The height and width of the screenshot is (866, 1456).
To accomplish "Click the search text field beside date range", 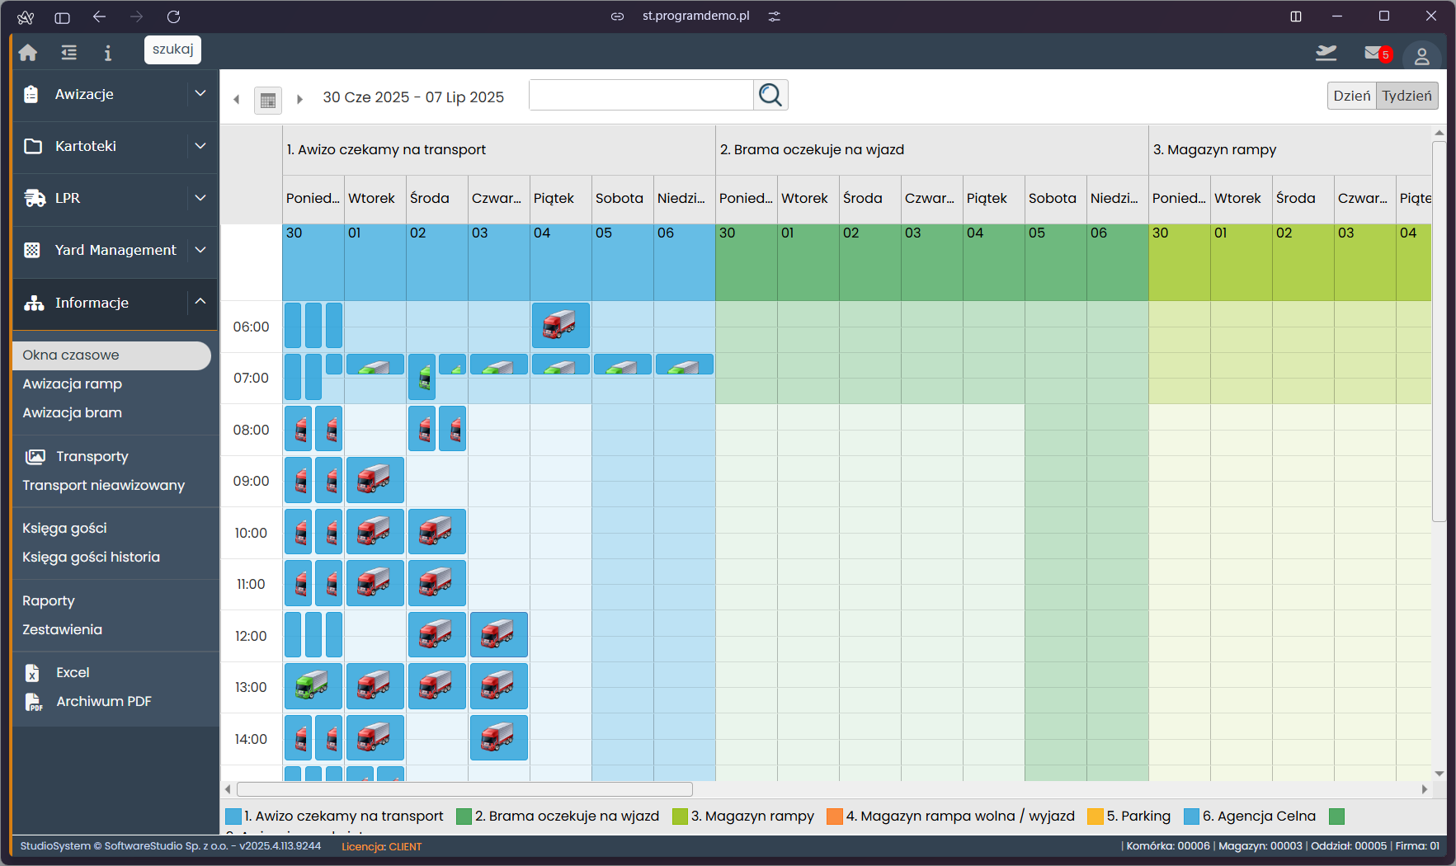I will (x=641, y=95).
